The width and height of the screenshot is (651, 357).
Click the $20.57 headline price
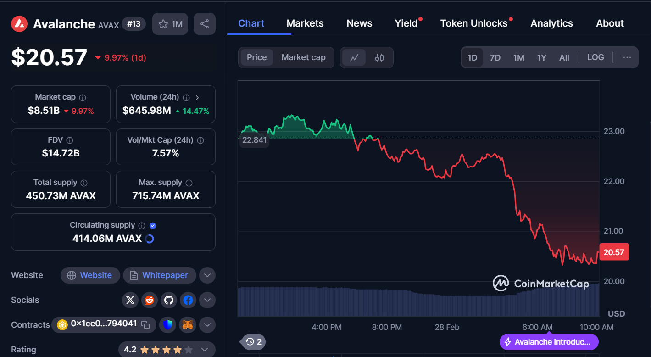pyautogui.click(x=49, y=57)
